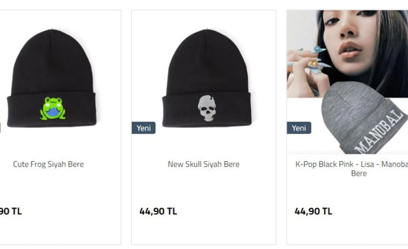This screenshot has height=249, width=408.
Task: Click the grey skull emblem on beanie
Action: pyautogui.click(x=208, y=108)
